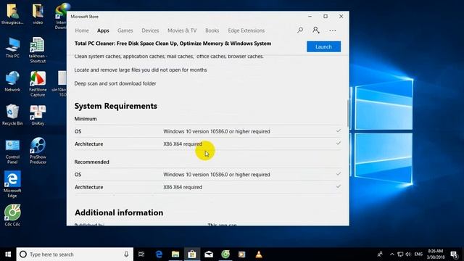Viewport: 464px width, 261px height.
Task: Open the taikhoan Excel shortcut
Action: coord(38,50)
